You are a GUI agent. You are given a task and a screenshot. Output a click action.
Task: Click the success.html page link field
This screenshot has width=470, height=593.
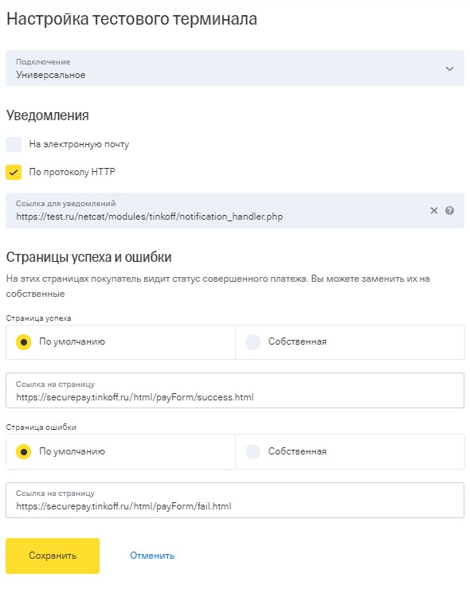(235, 390)
